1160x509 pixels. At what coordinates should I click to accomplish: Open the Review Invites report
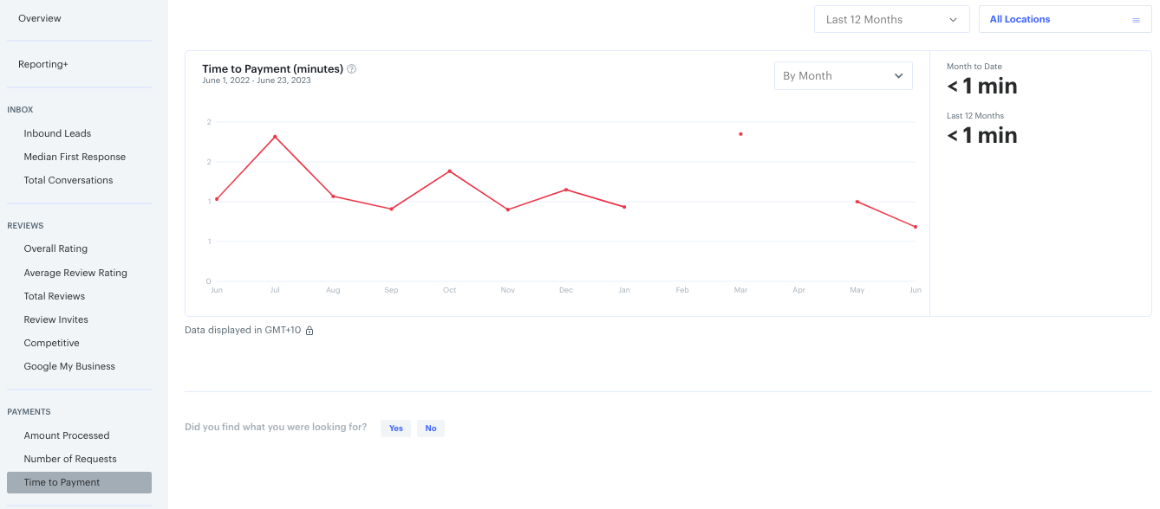point(57,319)
